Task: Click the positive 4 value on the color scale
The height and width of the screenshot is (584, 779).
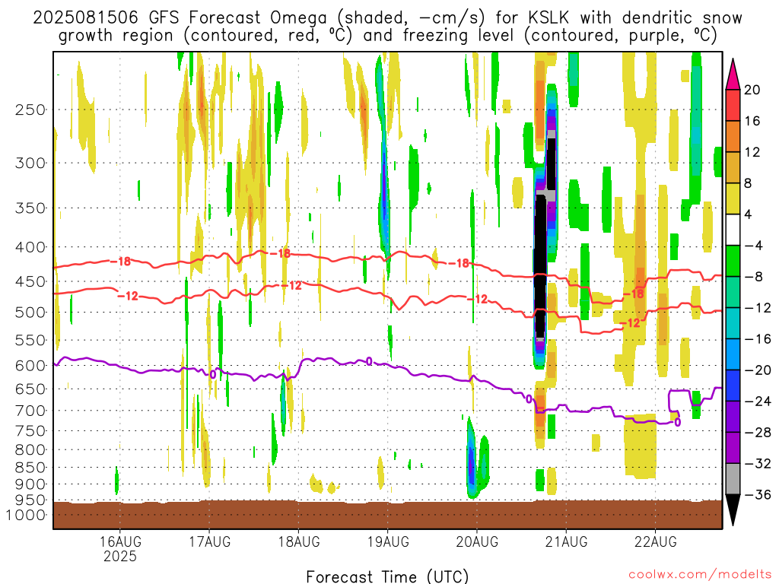Action: [749, 214]
